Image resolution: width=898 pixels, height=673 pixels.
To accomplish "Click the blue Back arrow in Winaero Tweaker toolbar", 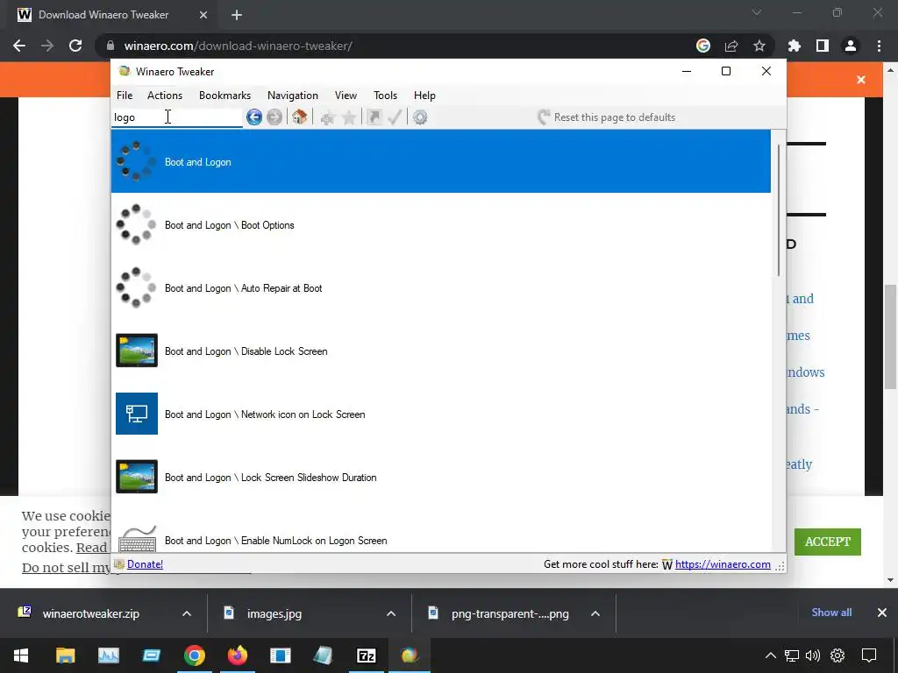I will (253, 117).
